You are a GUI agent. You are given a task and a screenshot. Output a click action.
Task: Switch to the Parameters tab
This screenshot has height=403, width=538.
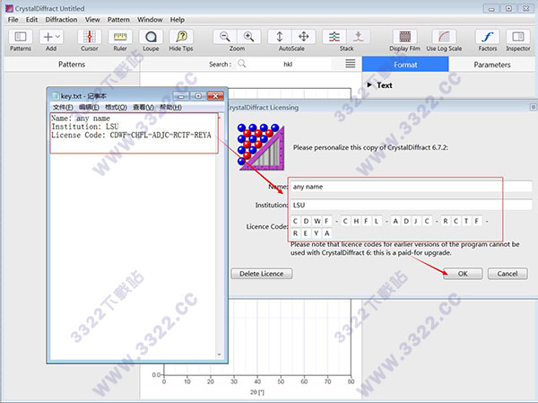click(492, 65)
